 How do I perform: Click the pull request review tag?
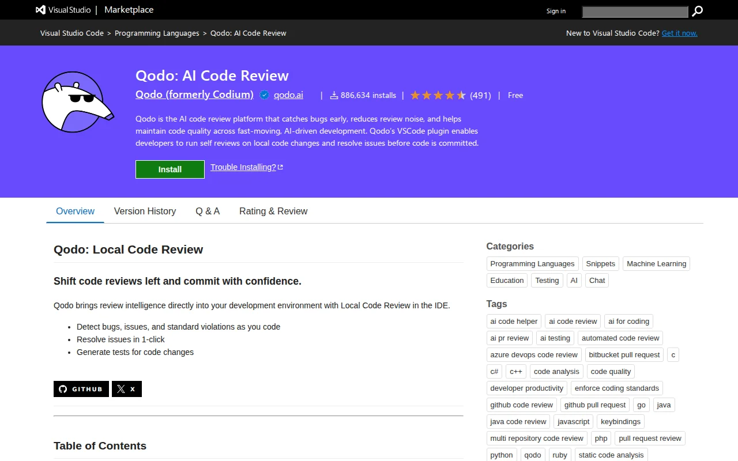tap(650, 439)
